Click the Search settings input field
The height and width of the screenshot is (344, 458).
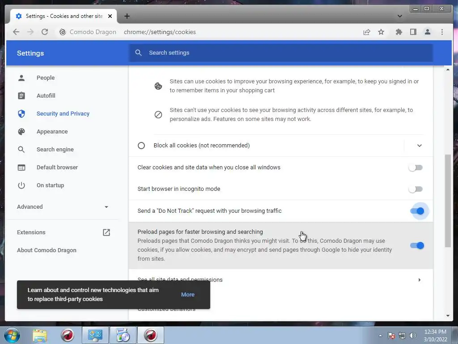(281, 53)
